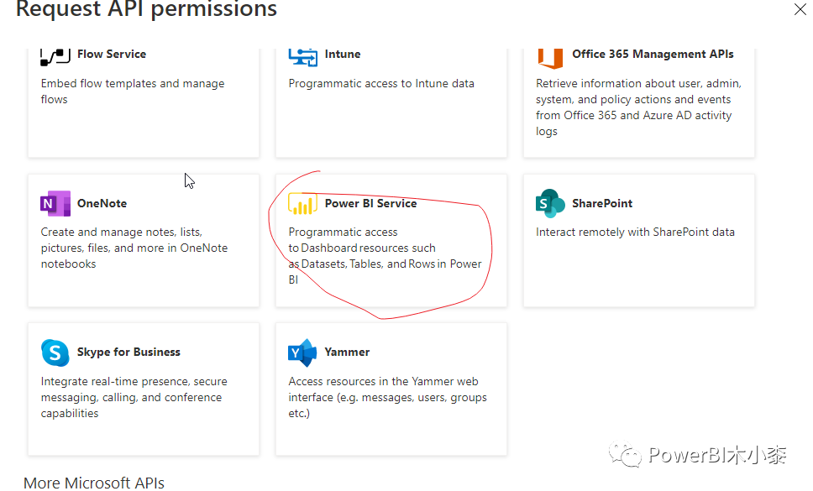Click the Intune icon
Screen dimensions: 813x491
click(303, 56)
